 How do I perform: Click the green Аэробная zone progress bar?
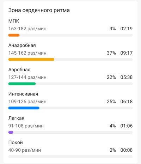[70, 84]
